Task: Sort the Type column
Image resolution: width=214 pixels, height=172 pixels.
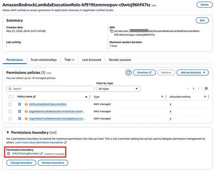Action: coord(162,97)
